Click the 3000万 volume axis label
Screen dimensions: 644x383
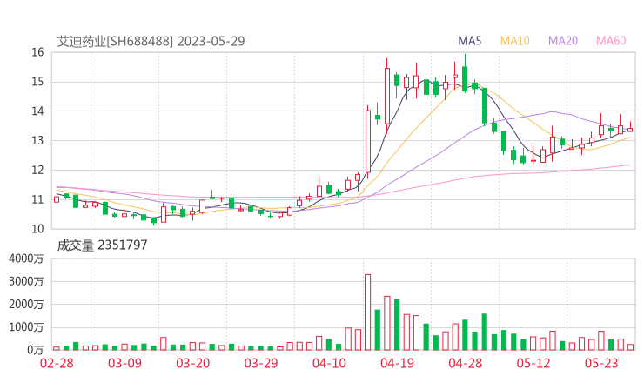click(26, 281)
